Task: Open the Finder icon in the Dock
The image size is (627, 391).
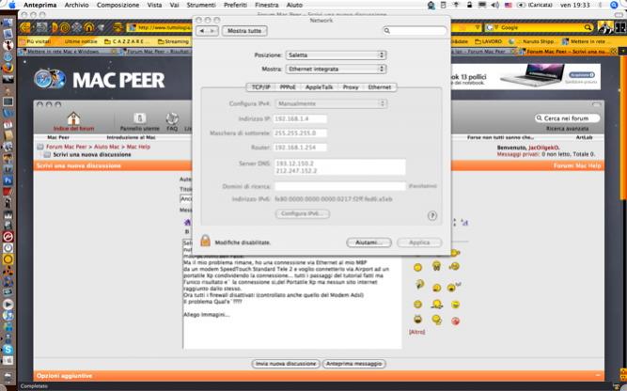Action: (8, 23)
